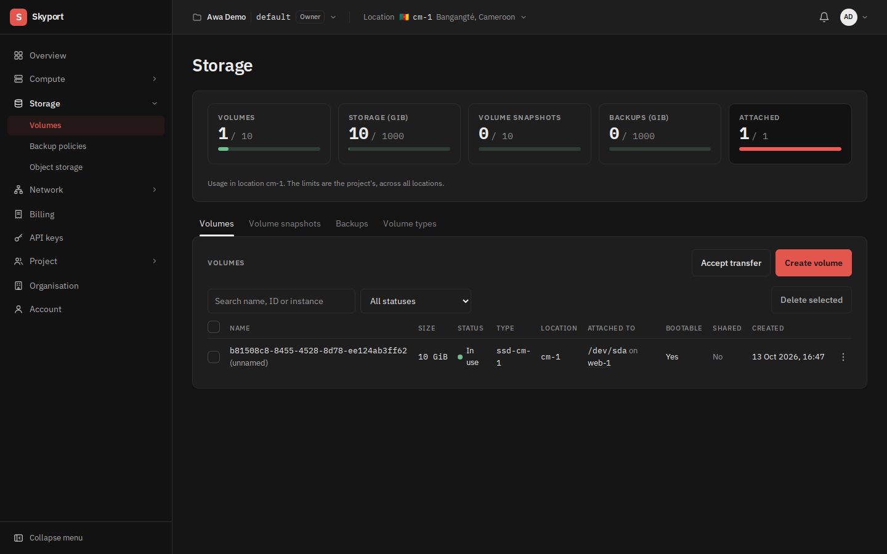Open the Overview grid icon
887x554 pixels.
click(x=18, y=55)
